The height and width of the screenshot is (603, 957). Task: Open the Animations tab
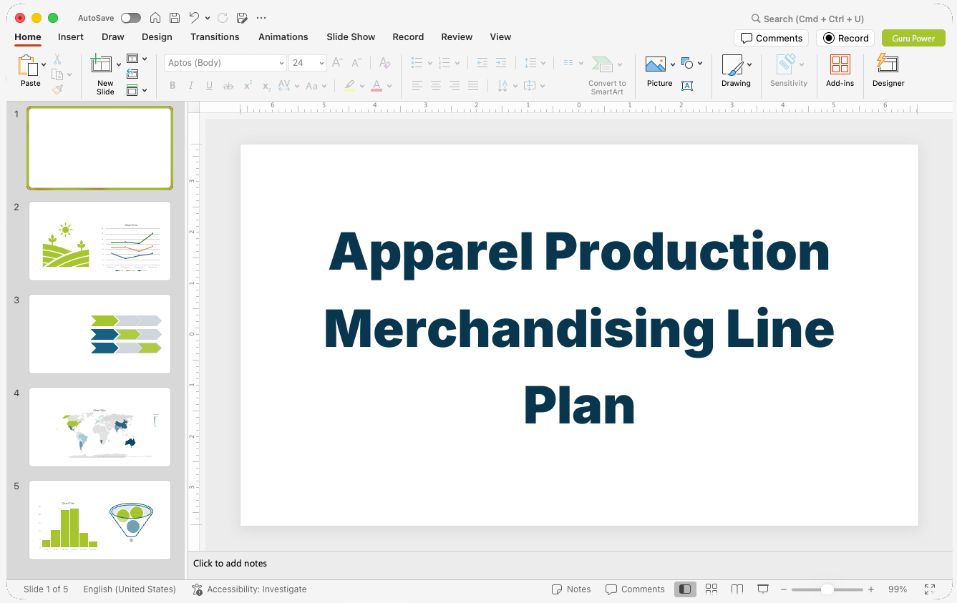[283, 37]
